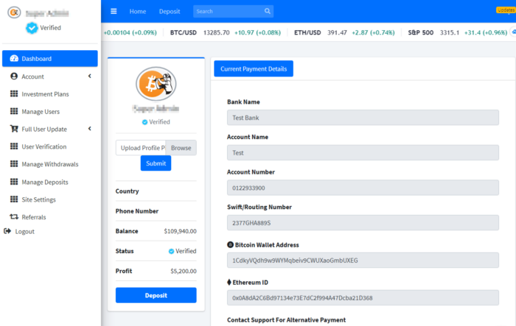This screenshot has width=516, height=326.
Task: Click the profit value $5,200.00
Action: (x=184, y=271)
